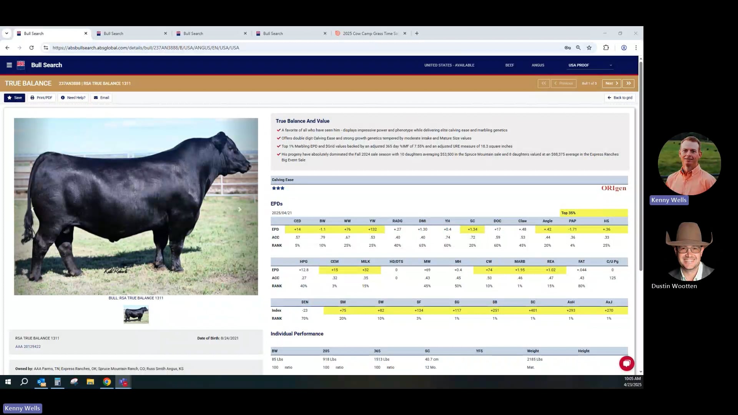Screen dimensions: 738x415
Task: Open the chat widget in bottom right
Action: (x=627, y=363)
